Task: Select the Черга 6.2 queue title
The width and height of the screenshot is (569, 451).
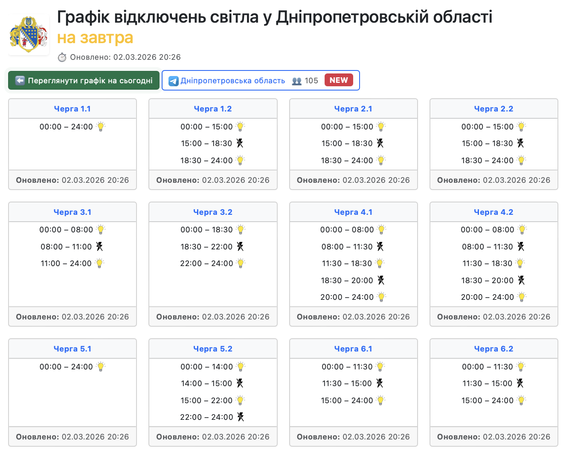Action: click(494, 349)
